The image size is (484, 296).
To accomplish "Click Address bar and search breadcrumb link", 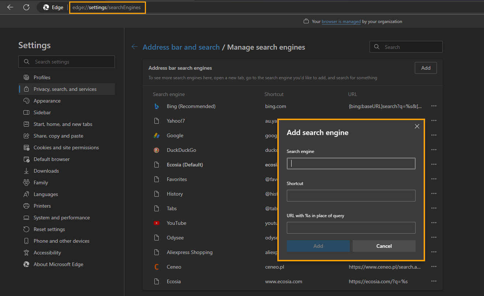I will point(181,47).
